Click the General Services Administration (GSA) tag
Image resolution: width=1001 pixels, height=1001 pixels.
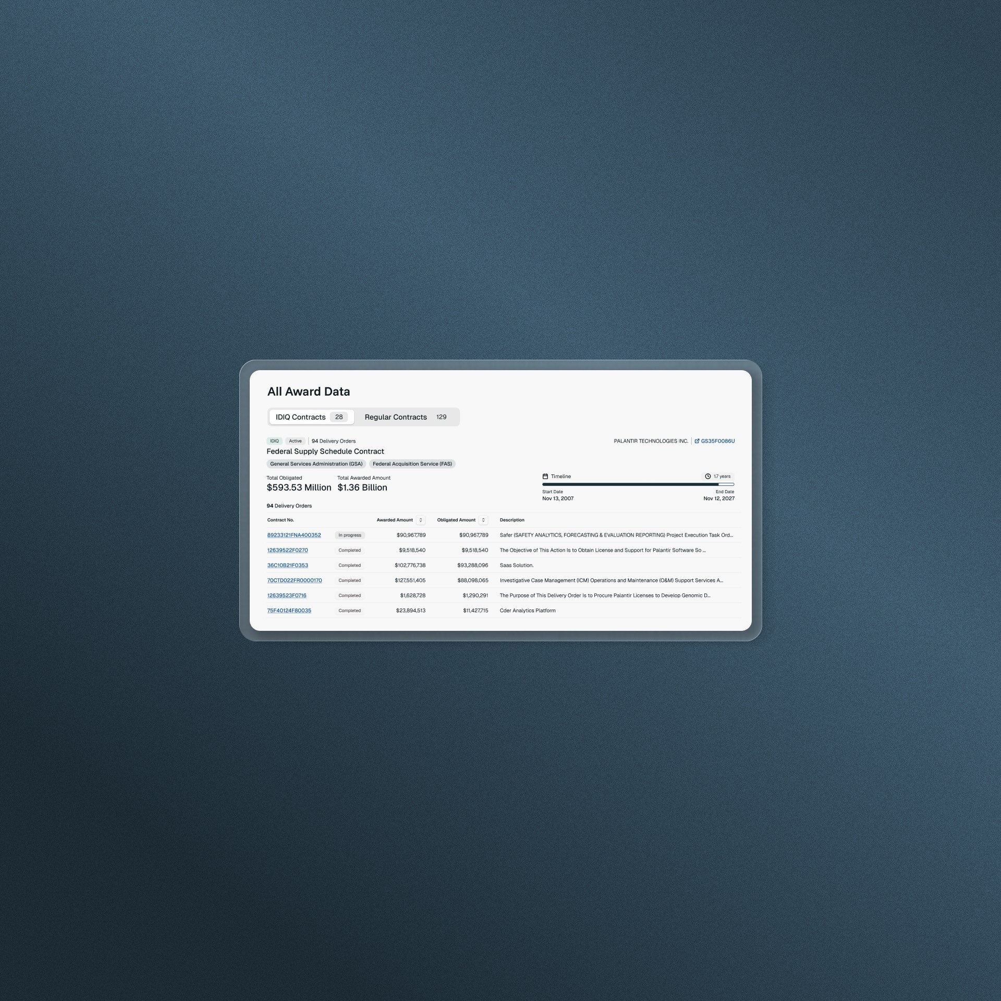(316, 464)
